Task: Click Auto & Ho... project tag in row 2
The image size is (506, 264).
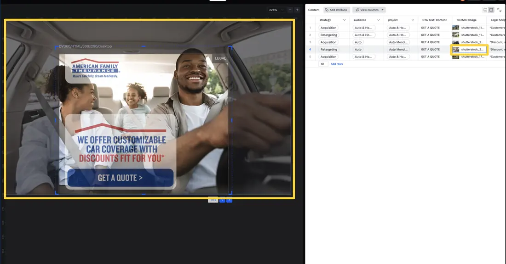Action: pyautogui.click(x=398, y=35)
